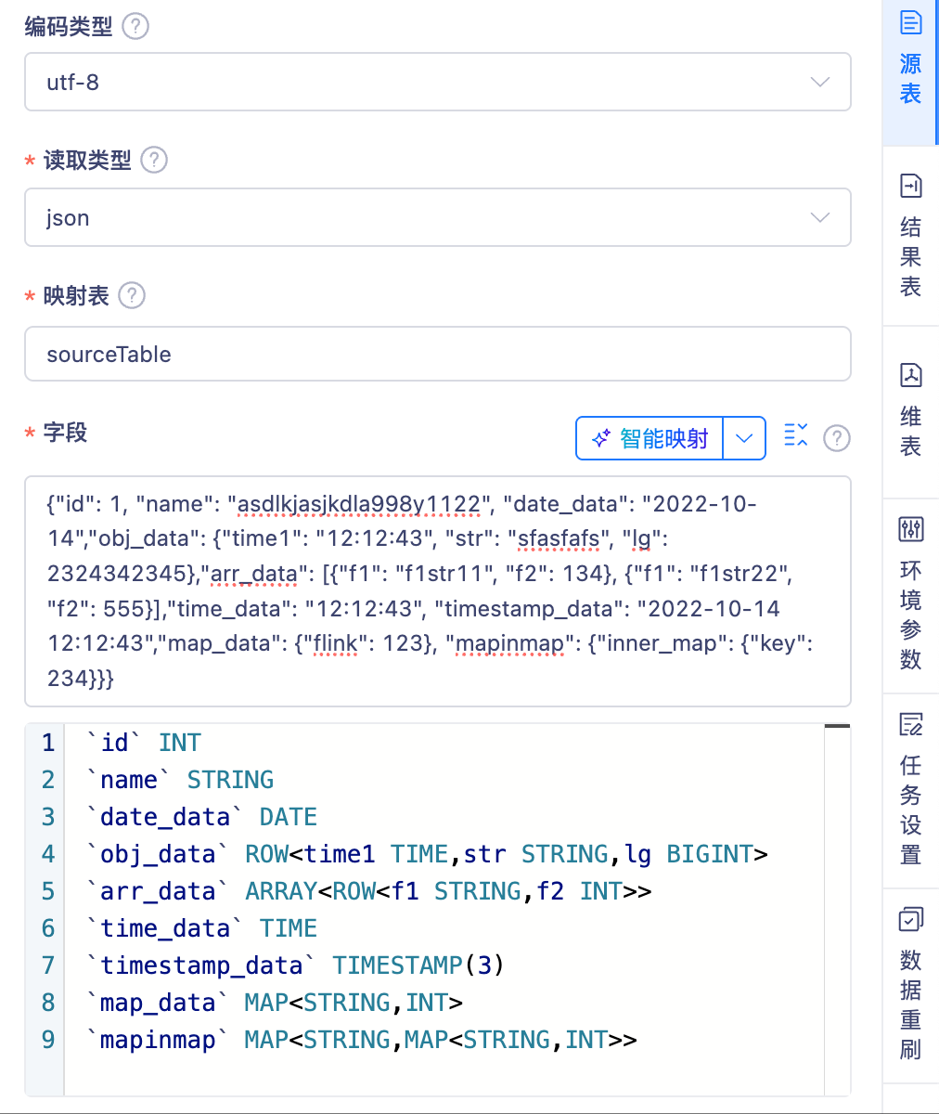Screen dimensions: 939x1114
Task: Click inside the JSON sample text area
Action: tap(437, 591)
